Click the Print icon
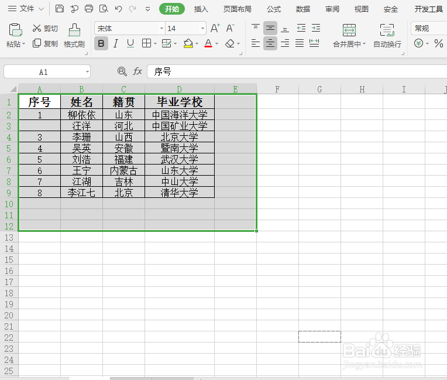This screenshot has width=447, height=380. point(89,9)
